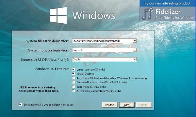Click the Readme button
This screenshot has width=196, height=117.
[110, 105]
